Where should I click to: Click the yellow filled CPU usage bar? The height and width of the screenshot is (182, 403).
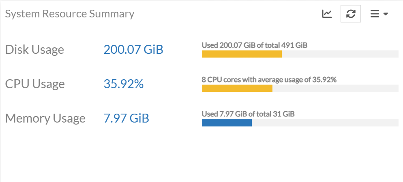point(237,89)
